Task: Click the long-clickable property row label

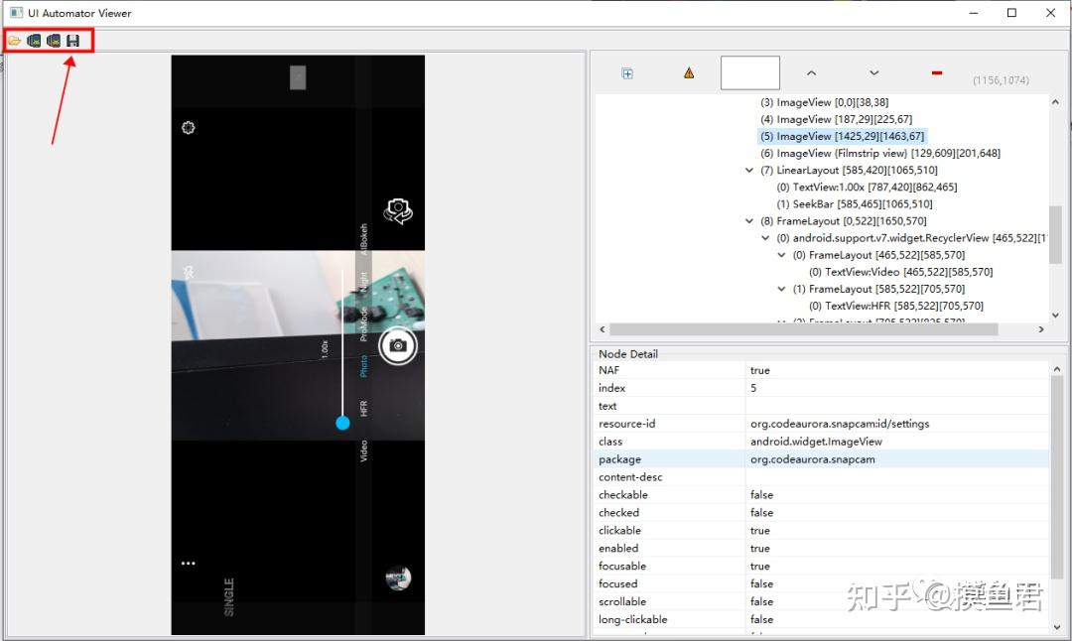Action: pos(633,619)
